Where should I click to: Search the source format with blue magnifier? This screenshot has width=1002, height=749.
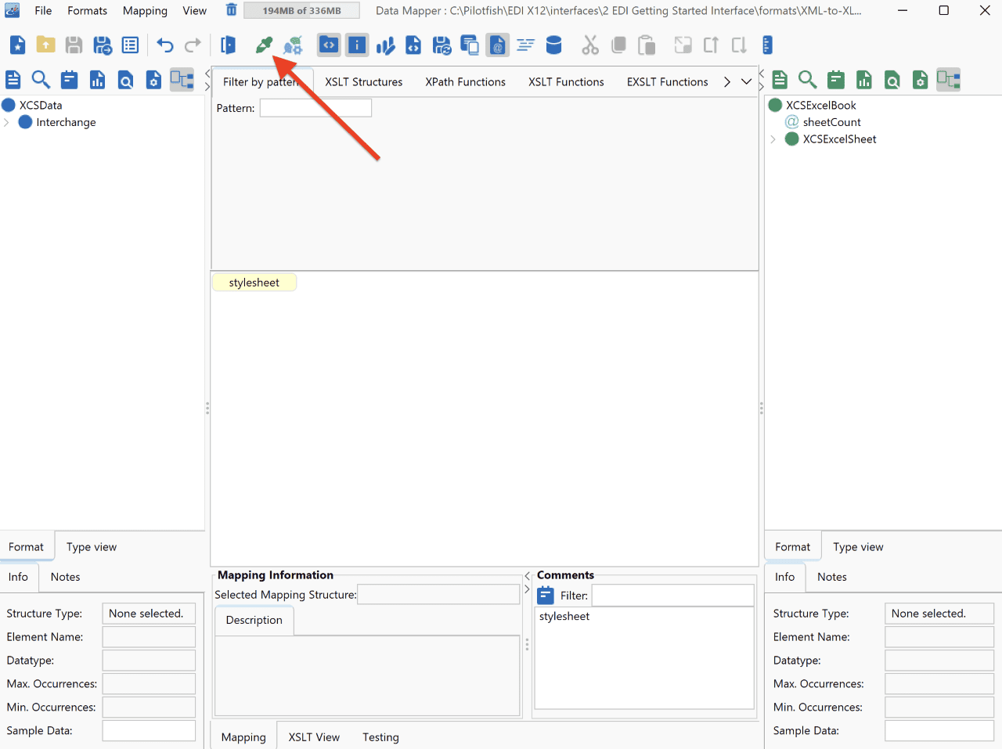(x=41, y=80)
